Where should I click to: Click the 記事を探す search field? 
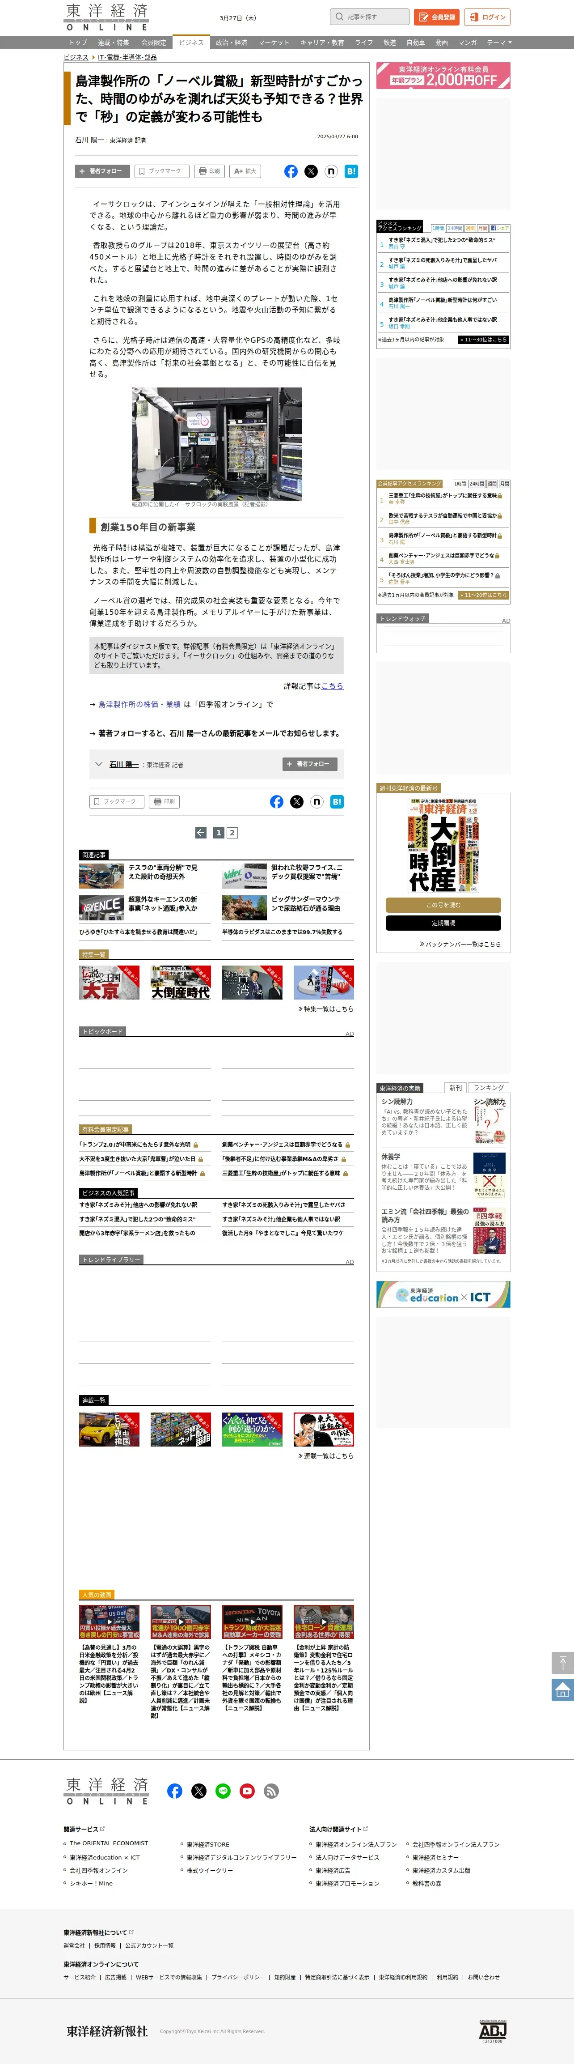click(370, 17)
